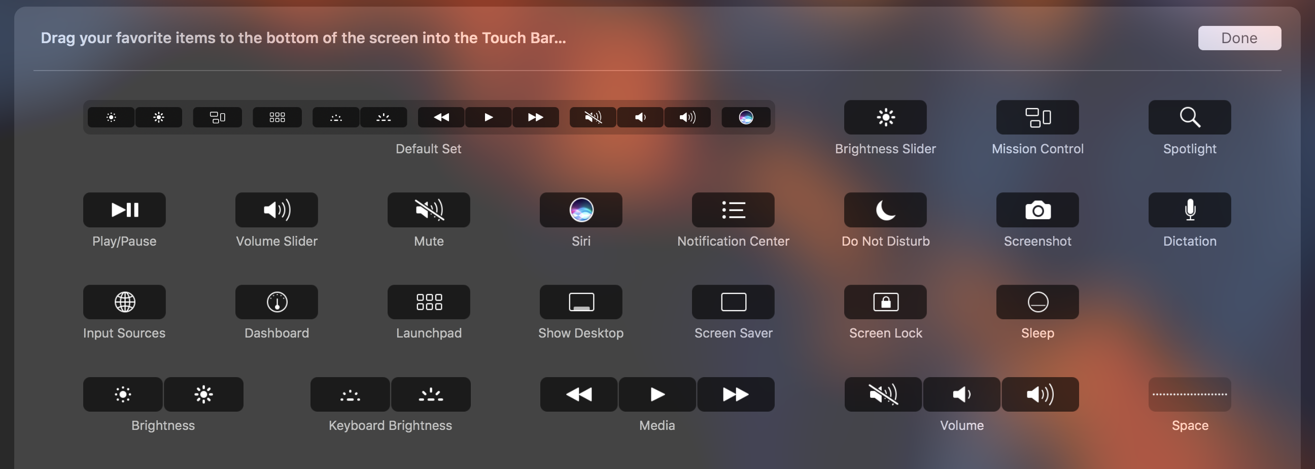Select the Dashboard gauge icon
This screenshot has width=1315, height=469.
pos(276,302)
